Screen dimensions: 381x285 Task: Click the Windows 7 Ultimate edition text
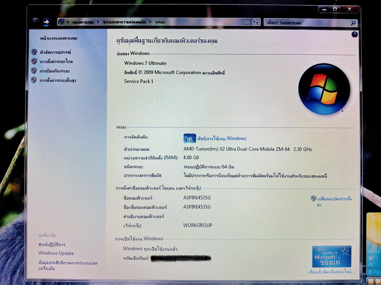[x=145, y=63]
